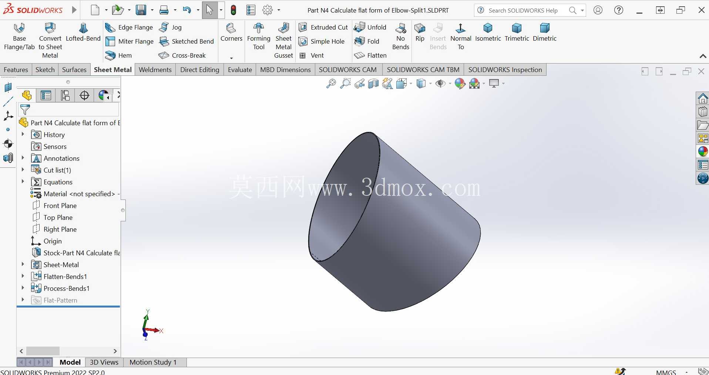Go to the Evaluate tab

[x=240, y=70]
